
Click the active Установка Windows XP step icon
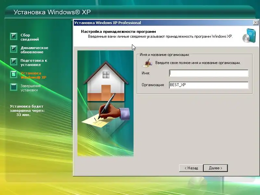coord(14,74)
